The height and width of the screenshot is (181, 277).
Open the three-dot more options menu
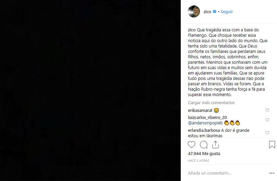coord(272,173)
